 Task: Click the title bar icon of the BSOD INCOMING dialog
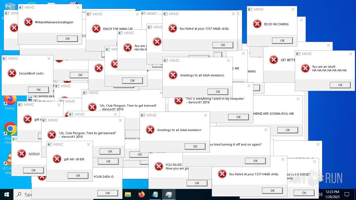coord(250,9)
